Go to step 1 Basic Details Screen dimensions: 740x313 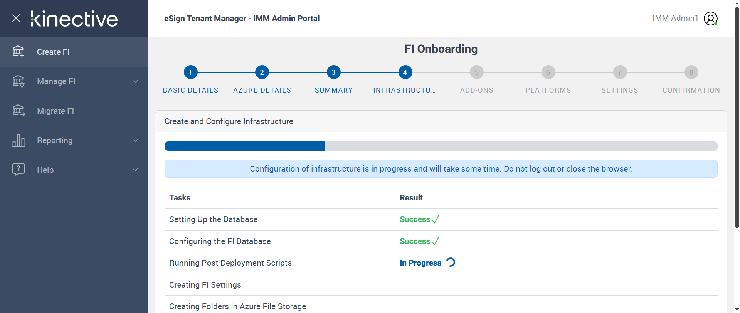(x=190, y=72)
